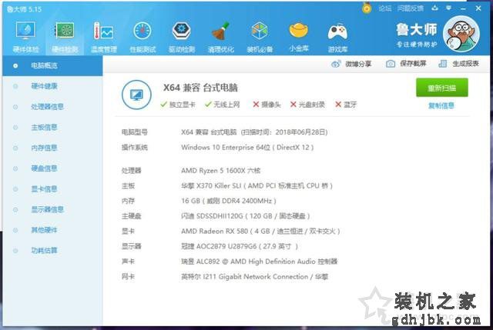Image resolution: width=493 pixels, height=330 pixels.
Task: Click the AMD Ryzen 5 1600X processor value
Action: (221, 171)
